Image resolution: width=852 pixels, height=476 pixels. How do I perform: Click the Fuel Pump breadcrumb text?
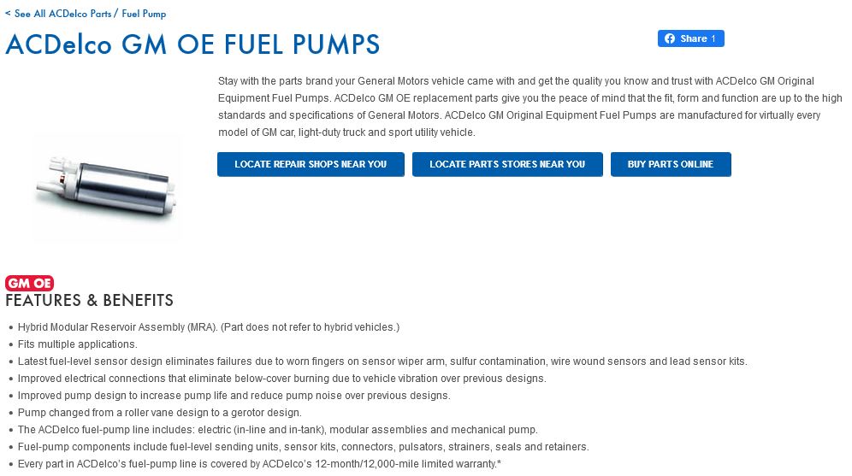[x=144, y=14]
